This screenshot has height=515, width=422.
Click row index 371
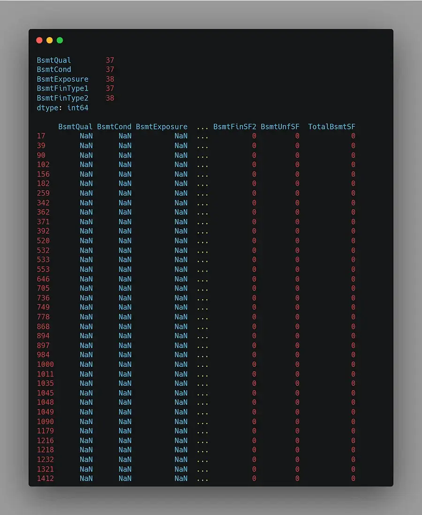click(x=43, y=222)
